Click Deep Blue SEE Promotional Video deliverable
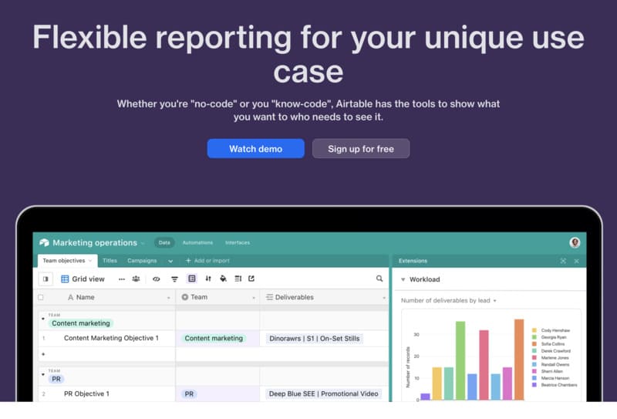Viewport: 617px width, 419px height. pyautogui.click(x=323, y=394)
